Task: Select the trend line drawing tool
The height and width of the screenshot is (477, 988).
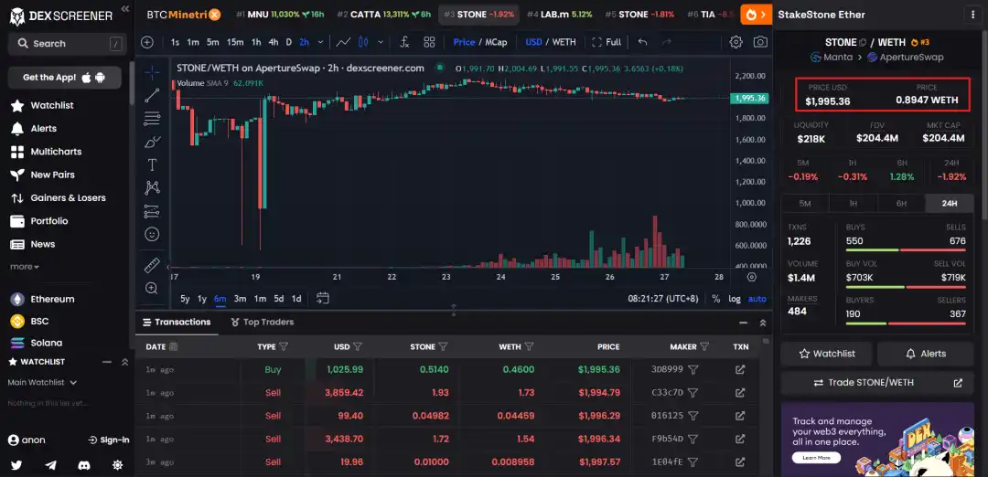Action: click(152, 95)
